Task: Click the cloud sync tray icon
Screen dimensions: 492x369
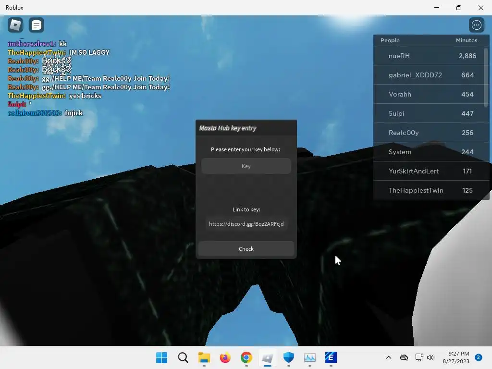Action: click(x=404, y=357)
